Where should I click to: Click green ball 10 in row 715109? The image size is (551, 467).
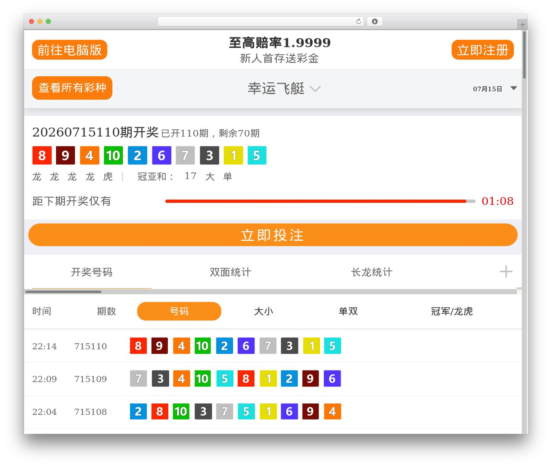pyautogui.click(x=203, y=379)
